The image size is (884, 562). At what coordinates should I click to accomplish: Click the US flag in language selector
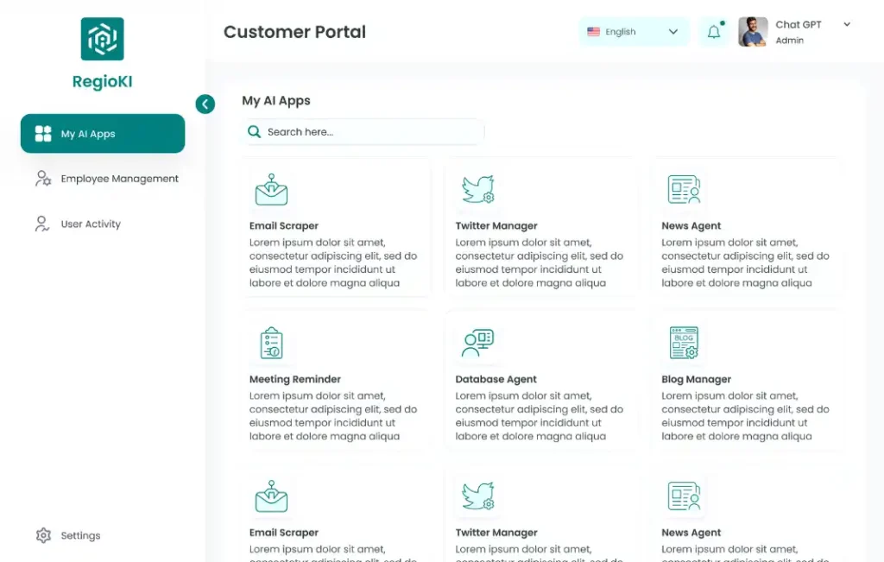[x=594, y=32]
